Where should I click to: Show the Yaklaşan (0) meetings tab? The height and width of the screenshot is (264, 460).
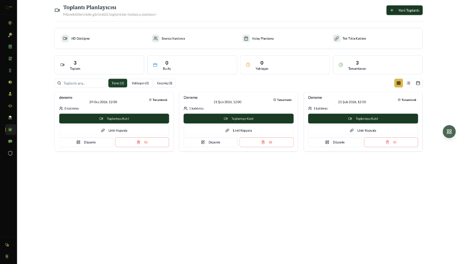coord(140,83)
